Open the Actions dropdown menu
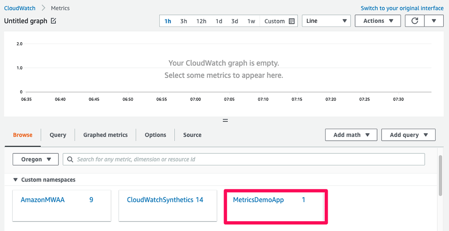Image resolution: width=449 pixels, height=231 pixels. tap(378, 21)
